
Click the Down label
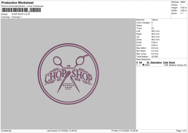(x=139, y=40)
